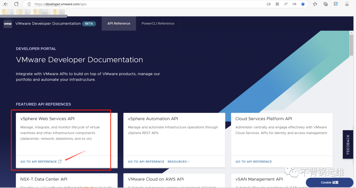Open the favorites list icon

pyautogui.click(x=315, y=4)
